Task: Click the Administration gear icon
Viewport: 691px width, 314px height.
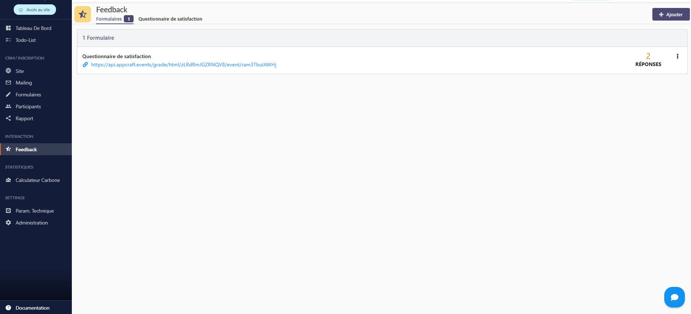Action: (8, 223)
